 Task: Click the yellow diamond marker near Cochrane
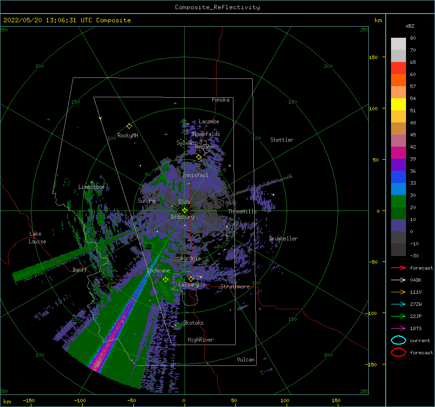tap(165, 279)
